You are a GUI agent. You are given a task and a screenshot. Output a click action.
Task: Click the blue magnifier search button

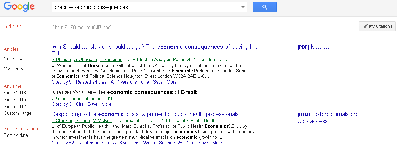[264, 7]
